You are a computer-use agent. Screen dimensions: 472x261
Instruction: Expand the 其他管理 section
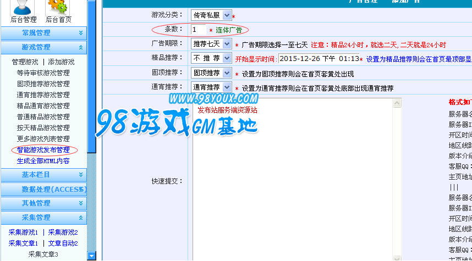pyautogui.click(x=43, y=203)
